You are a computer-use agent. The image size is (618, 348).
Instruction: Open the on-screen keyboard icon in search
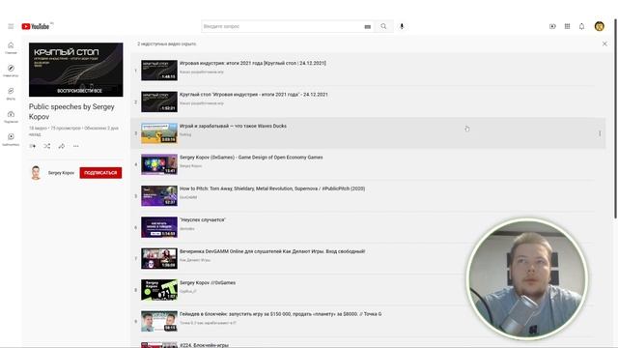click(x=367, y=26)
